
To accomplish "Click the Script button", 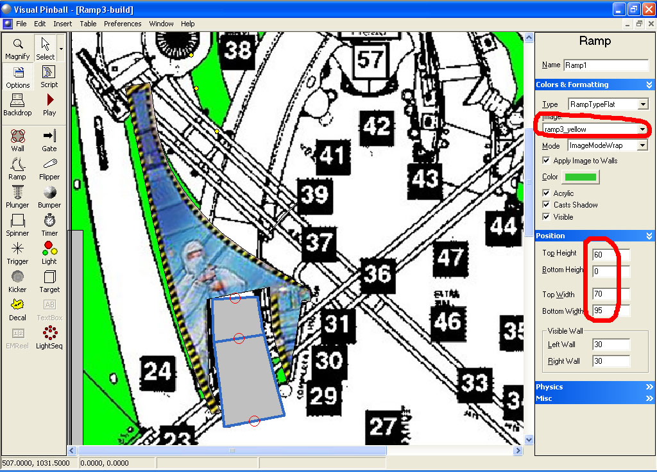I will (49, 76).
